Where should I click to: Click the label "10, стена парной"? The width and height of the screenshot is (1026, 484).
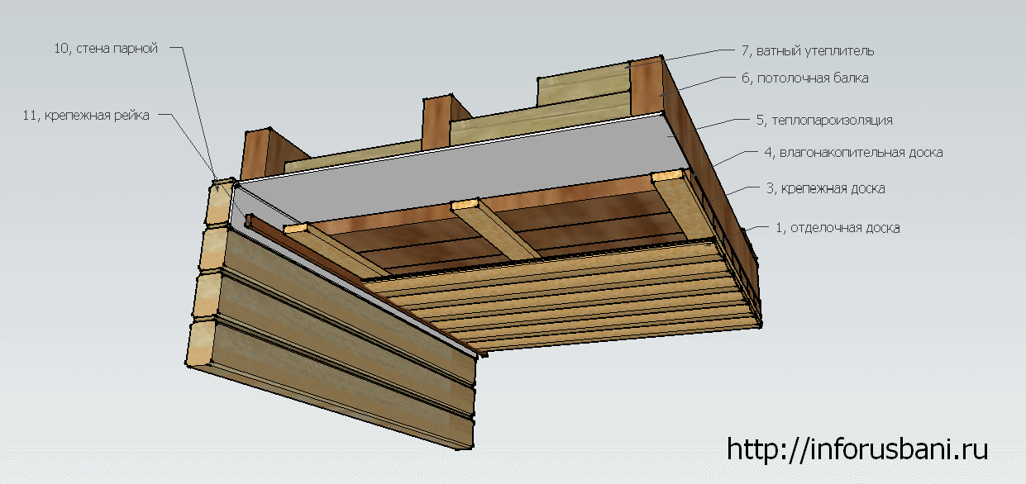coord(105,50)
